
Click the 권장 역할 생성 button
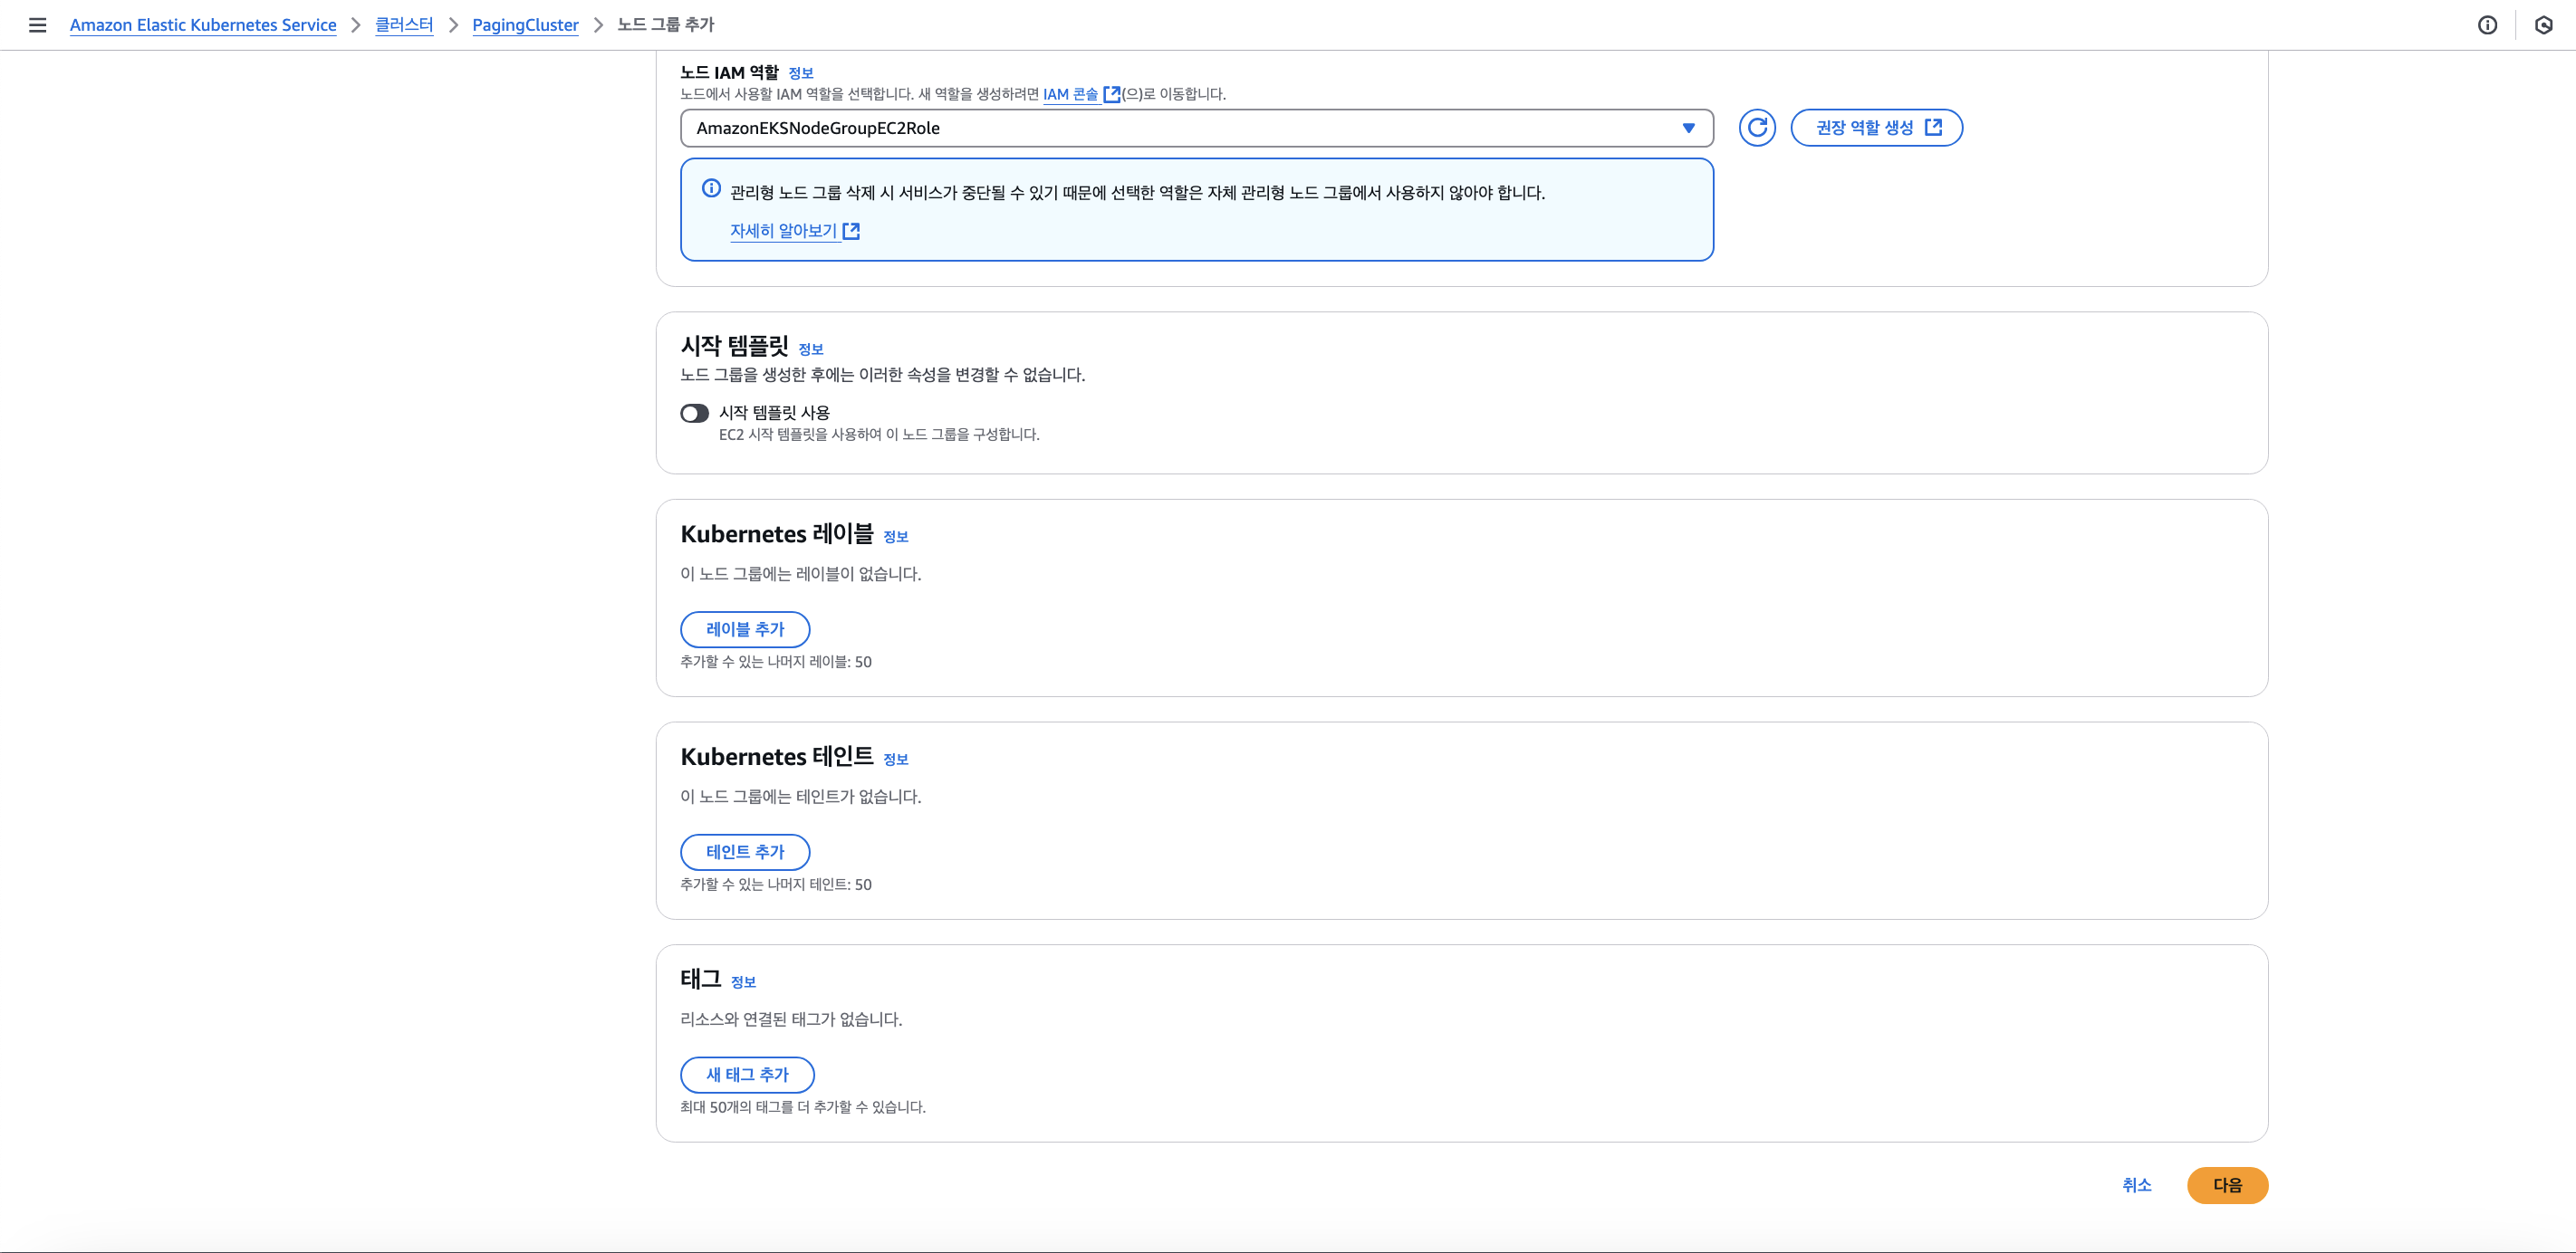1876,128
